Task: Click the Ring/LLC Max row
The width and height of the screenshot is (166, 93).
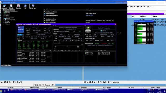Action: pyautogui.click(x=34, y=60)
